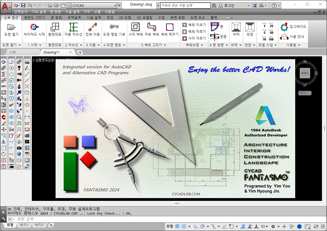This screenshot has width=327, height=231.
Task: Toggle object snap tracking in status bar
Action: pyautogui.click(x=224, y=226)
